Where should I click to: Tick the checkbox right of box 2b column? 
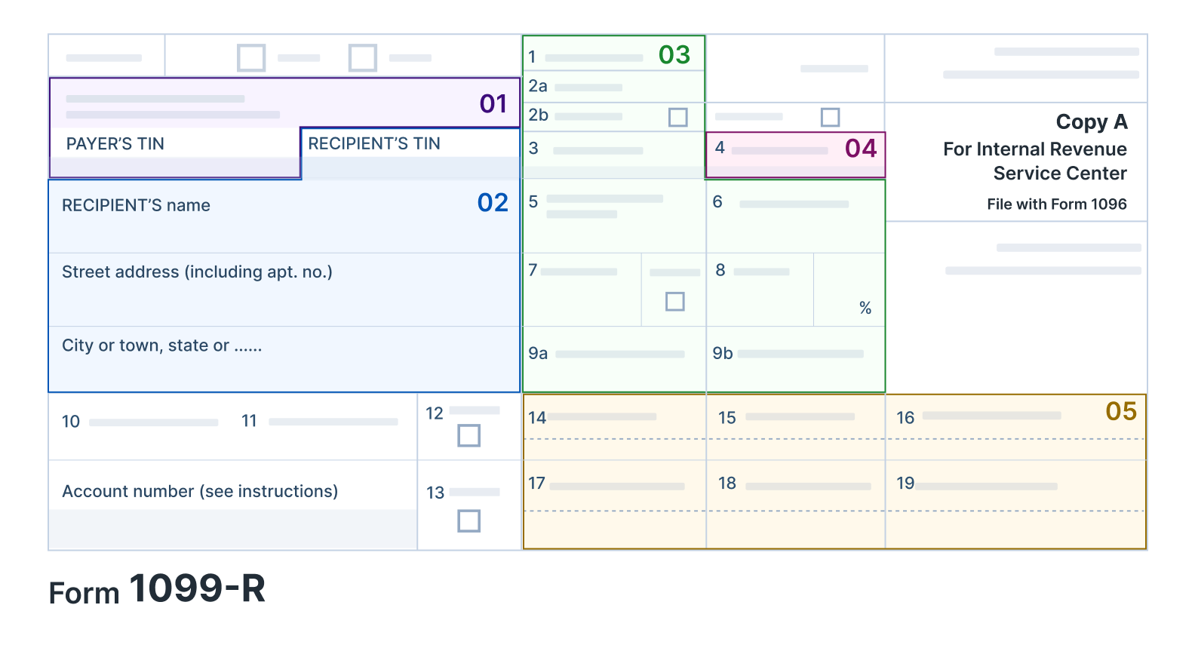point(830,117)
